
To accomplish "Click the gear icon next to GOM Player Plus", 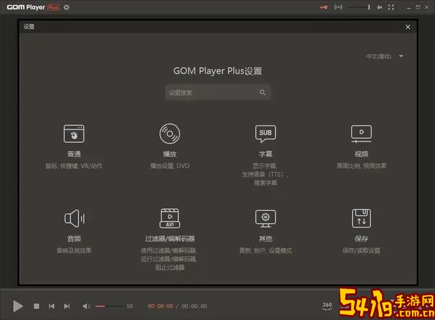I will (x=67, y=7).
